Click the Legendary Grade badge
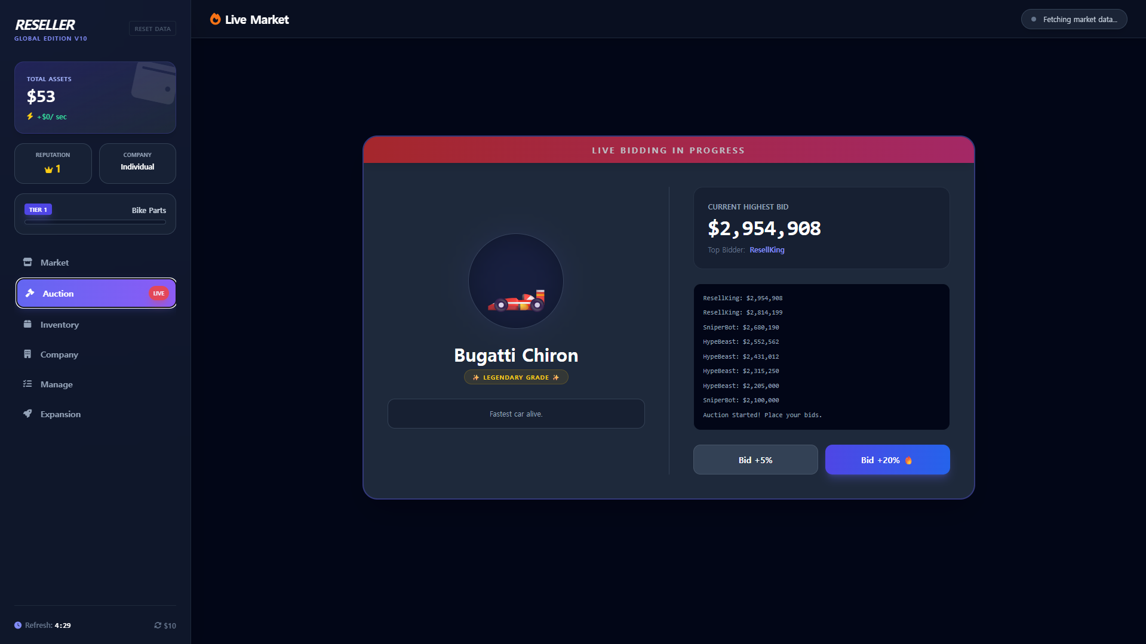 point(516,377)
